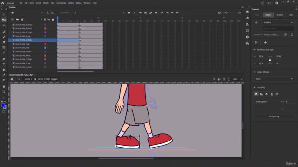Click the timeline zoom slider handle
The image size is (298, 167).
226,13
